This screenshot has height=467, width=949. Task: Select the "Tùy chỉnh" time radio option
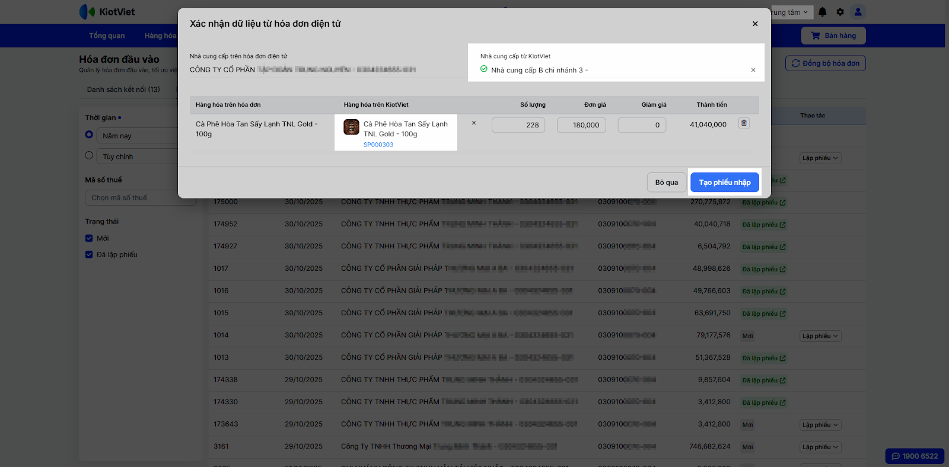coord(89,156)
